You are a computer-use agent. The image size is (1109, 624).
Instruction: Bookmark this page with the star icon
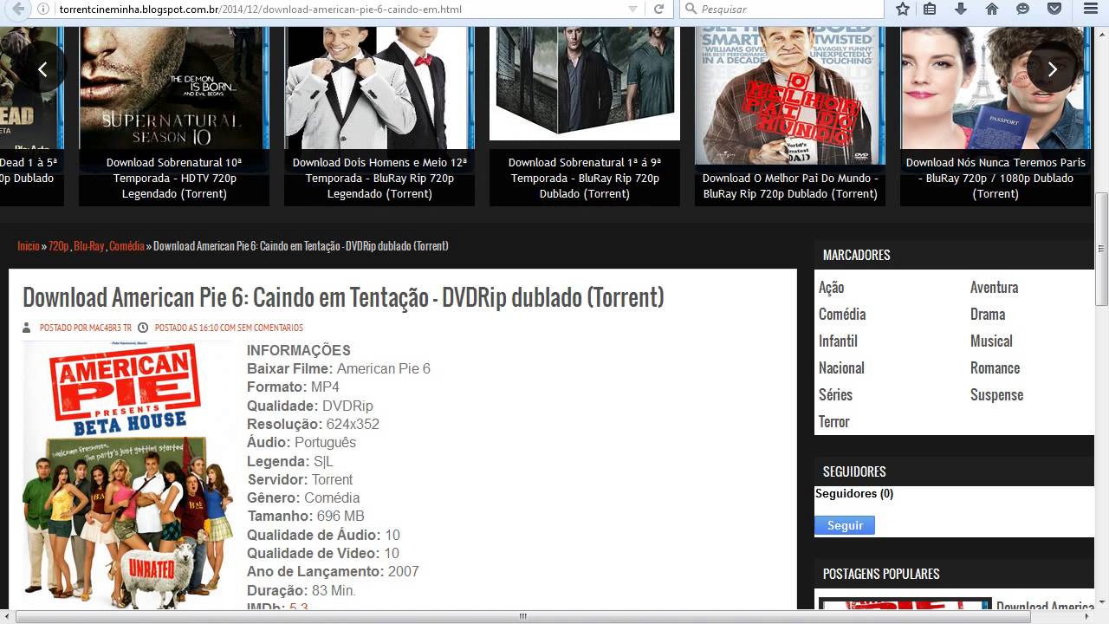[x=903, y=9]
